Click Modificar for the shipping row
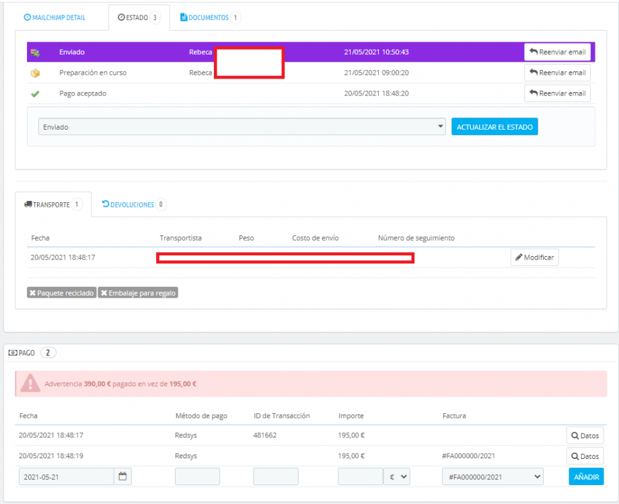Viewport: 619px width, 504px height. click(534, 257)
